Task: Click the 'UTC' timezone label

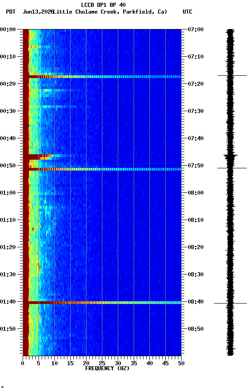Action: tap(187, 12)
